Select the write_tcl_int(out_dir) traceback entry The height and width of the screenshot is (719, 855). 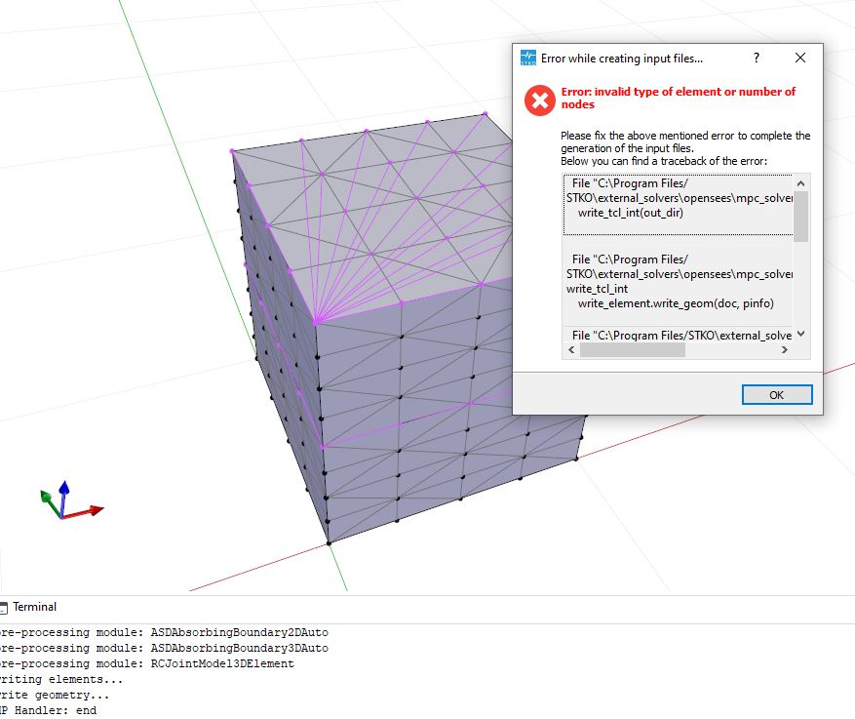678,205
